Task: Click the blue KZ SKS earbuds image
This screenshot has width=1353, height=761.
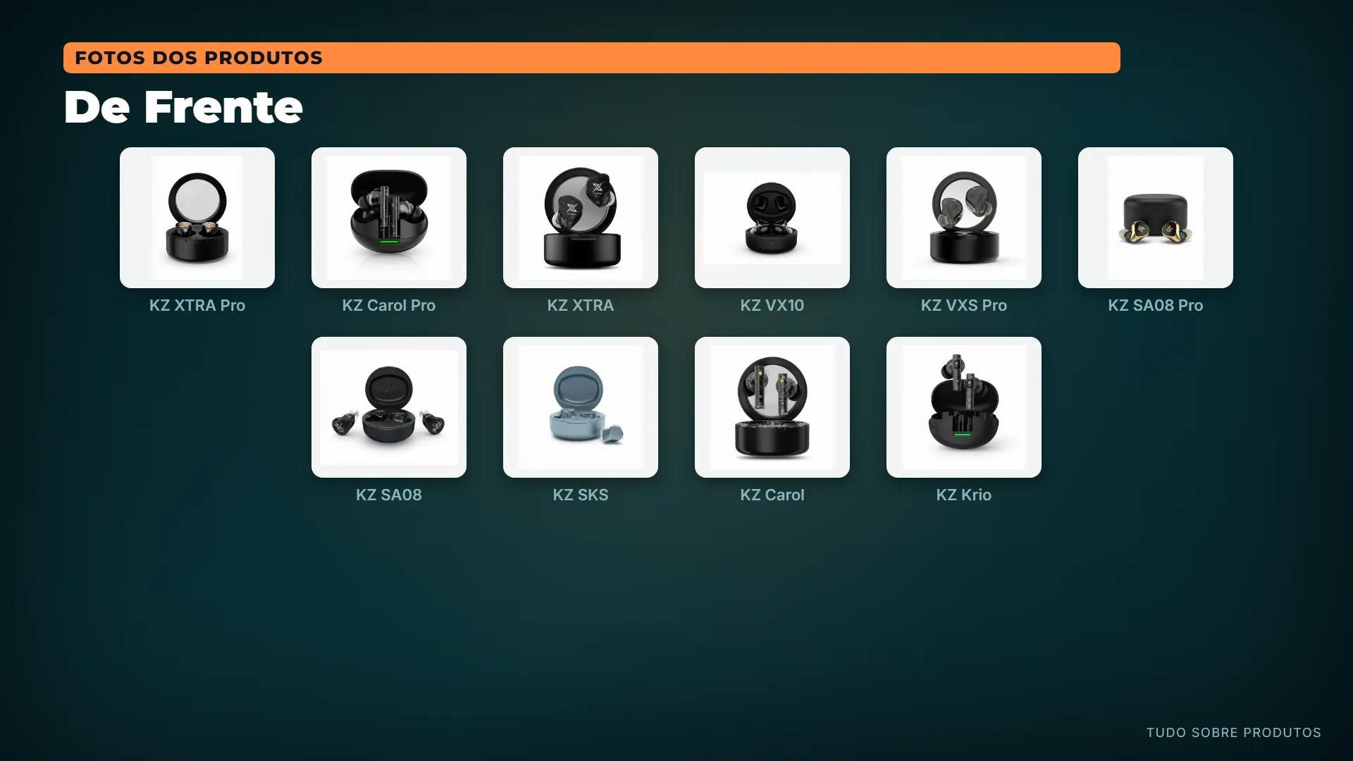Action: tap(581, 407)
